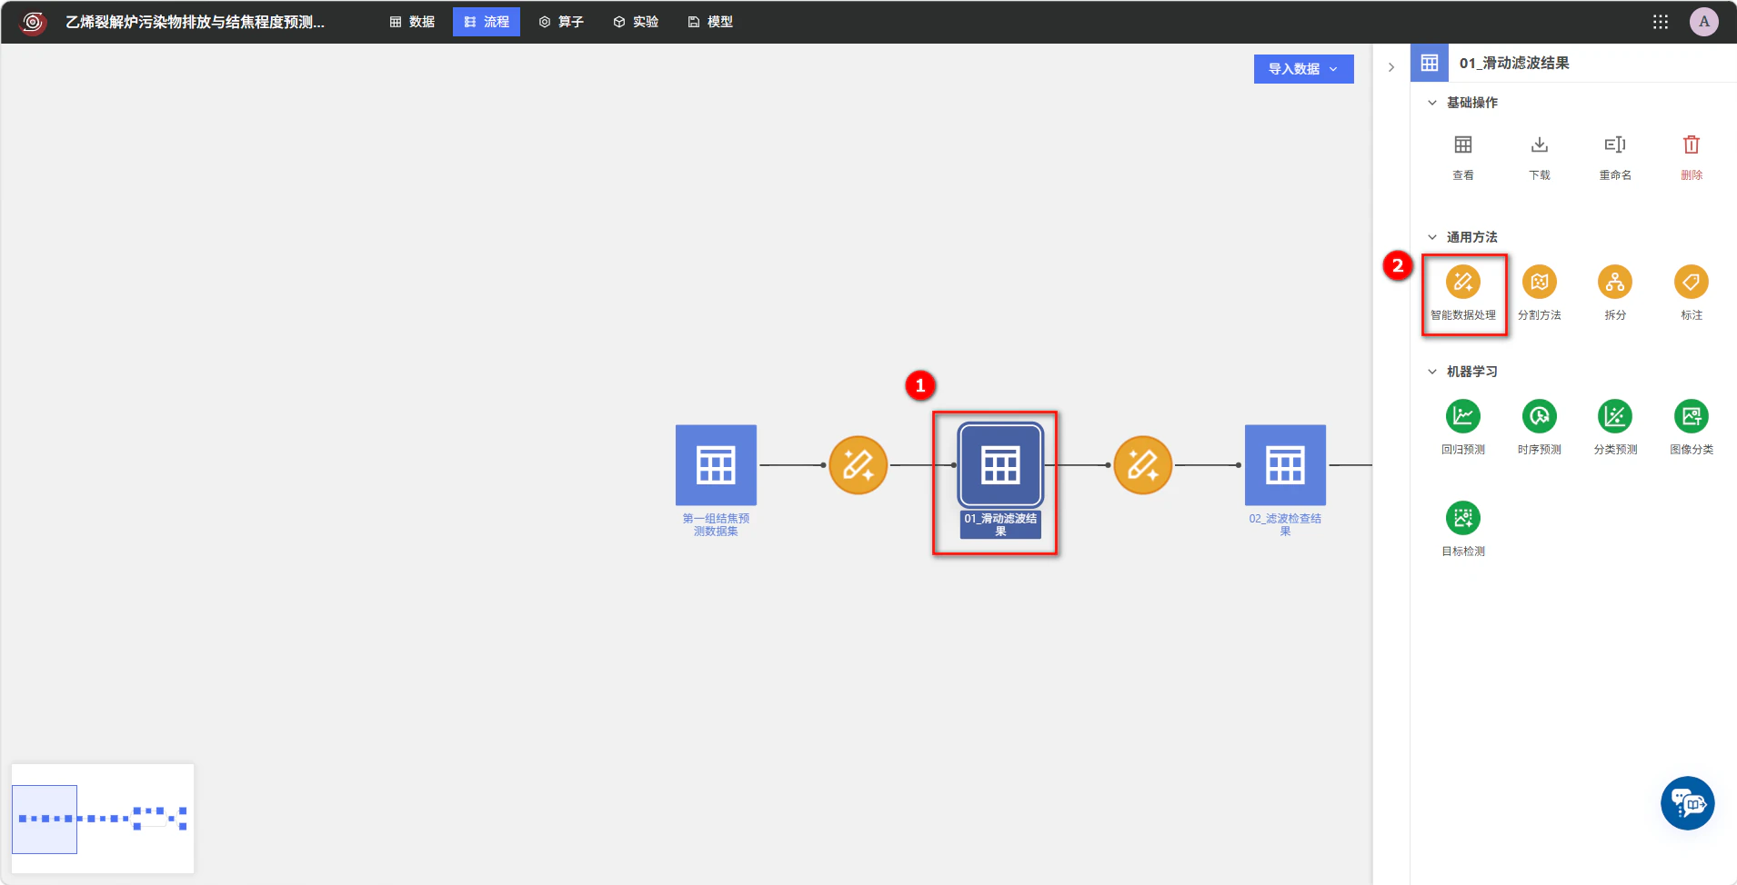The image size is (1737, 885).
Task: Open the apps grid menu icon
Action: (x=1660, y=22)
